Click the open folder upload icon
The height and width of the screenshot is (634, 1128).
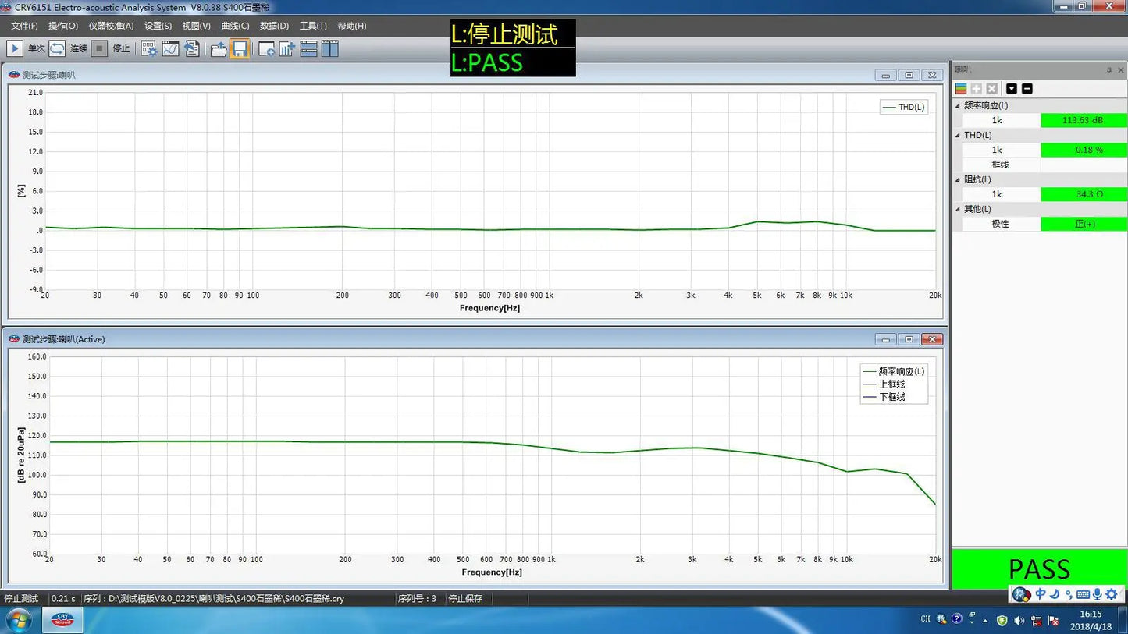219,48
